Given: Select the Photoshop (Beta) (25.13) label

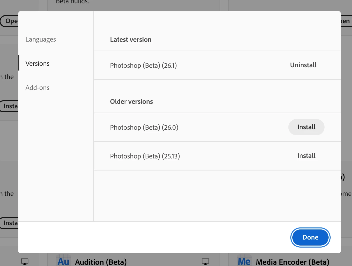Looking at the screenshot, I should pos(145,156).
